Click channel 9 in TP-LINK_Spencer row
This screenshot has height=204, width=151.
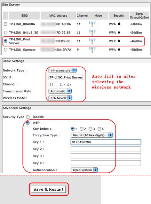pos(78,50)
